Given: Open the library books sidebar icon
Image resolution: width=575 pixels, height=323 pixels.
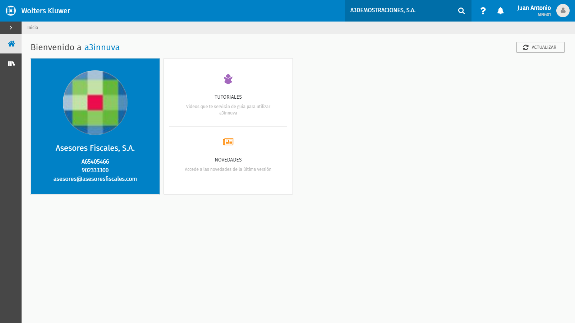Looking at the screenshot, I should pyautogui.click(x=11, y=63).
